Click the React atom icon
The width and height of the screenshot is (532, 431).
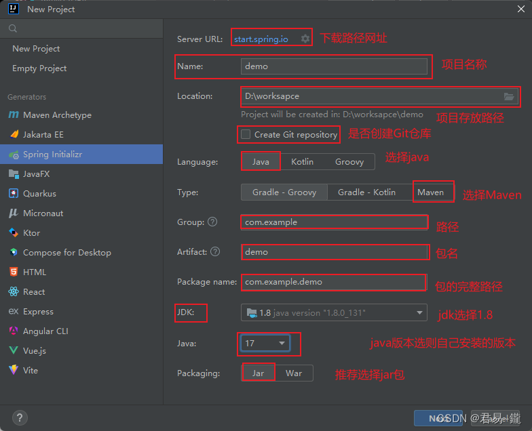pos(14,291)
